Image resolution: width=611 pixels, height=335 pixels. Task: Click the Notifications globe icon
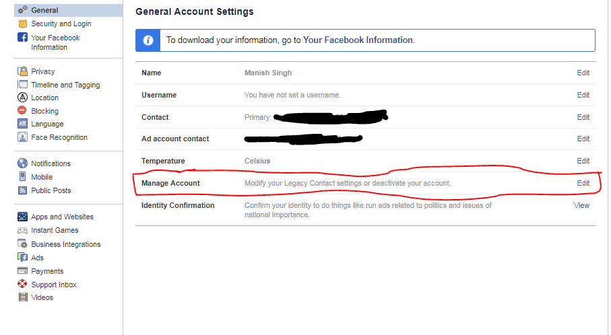(x=23, y=163)
